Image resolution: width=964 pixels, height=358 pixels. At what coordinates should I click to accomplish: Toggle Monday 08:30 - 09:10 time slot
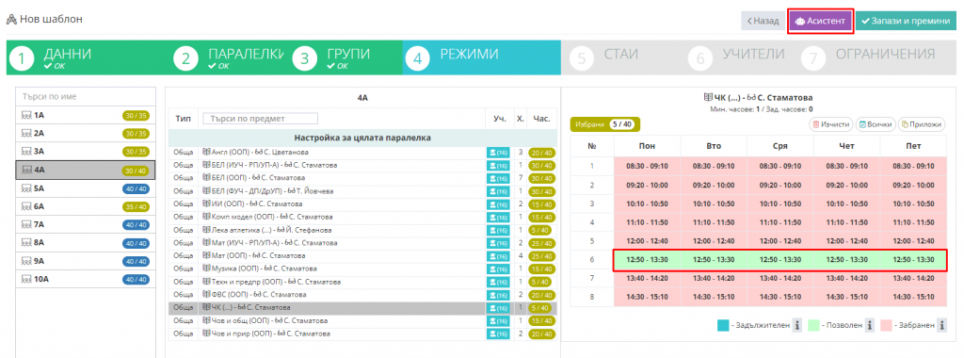[x=647, y=166]
